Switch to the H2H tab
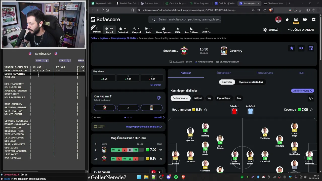This screenshot has height=181, width=322. pyautogui.click(x=301, y=73)
